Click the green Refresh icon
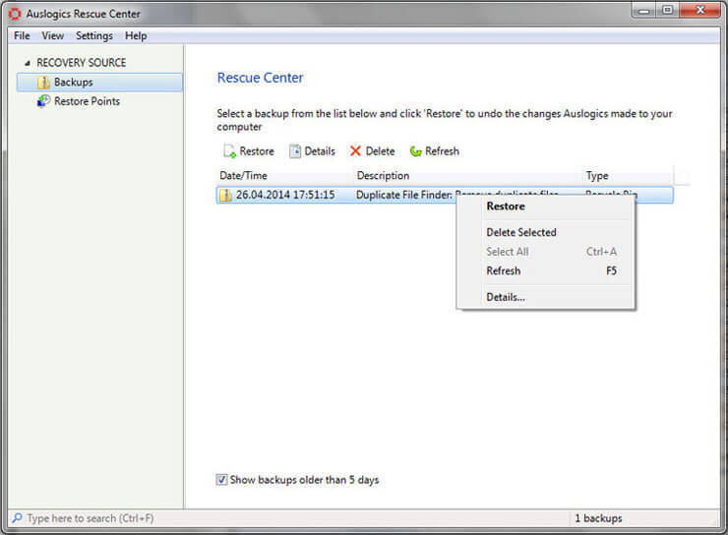 pyautogui.click(x=416, y=151)
